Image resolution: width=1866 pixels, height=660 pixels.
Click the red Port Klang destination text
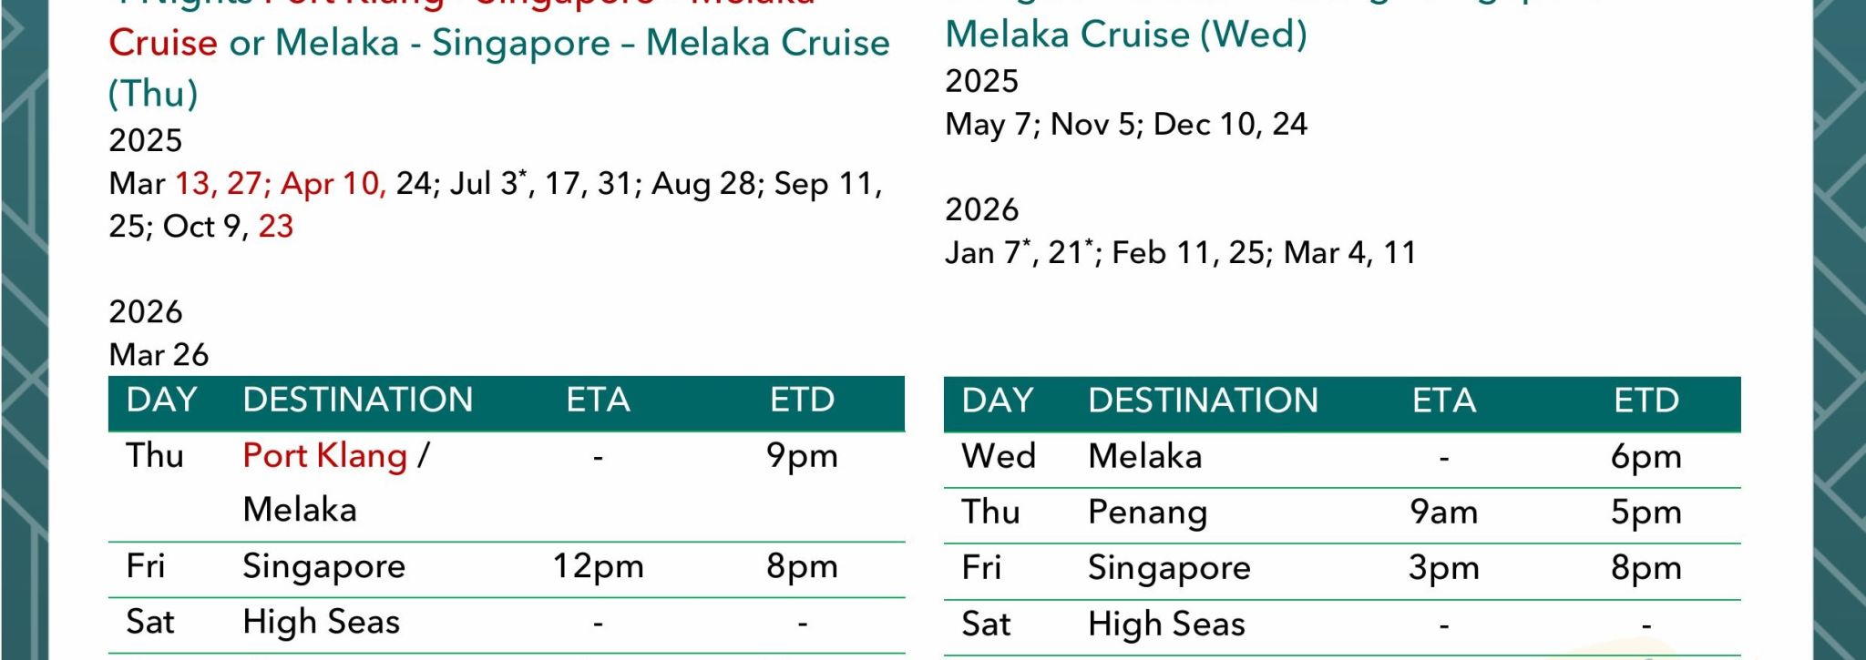click(324, 456)
